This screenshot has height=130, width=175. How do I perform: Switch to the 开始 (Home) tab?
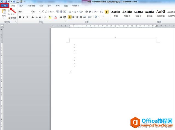point(13,6)
